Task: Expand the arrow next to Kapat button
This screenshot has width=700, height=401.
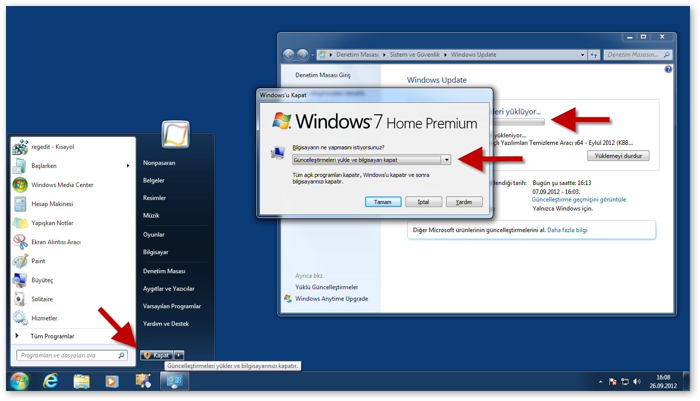Action: tap(179, 355)
